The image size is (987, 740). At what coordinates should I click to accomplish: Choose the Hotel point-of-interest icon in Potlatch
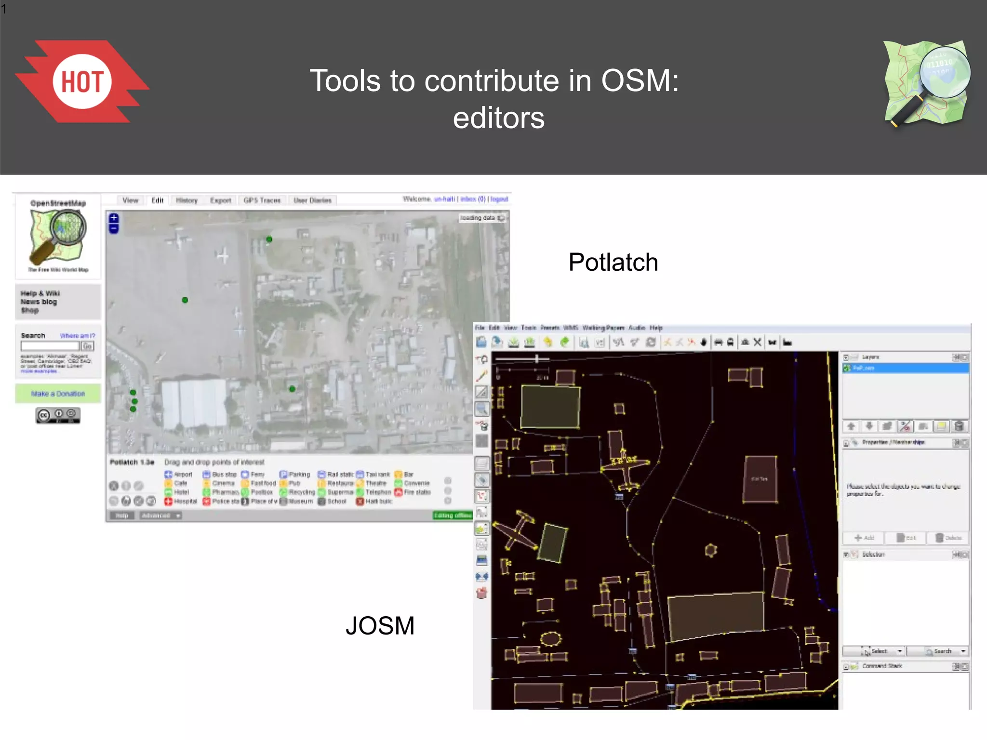[x=168, y=492]
